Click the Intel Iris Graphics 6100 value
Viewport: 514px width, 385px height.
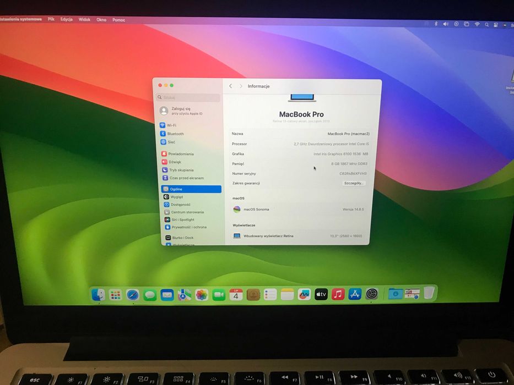(x=340, y=153)
